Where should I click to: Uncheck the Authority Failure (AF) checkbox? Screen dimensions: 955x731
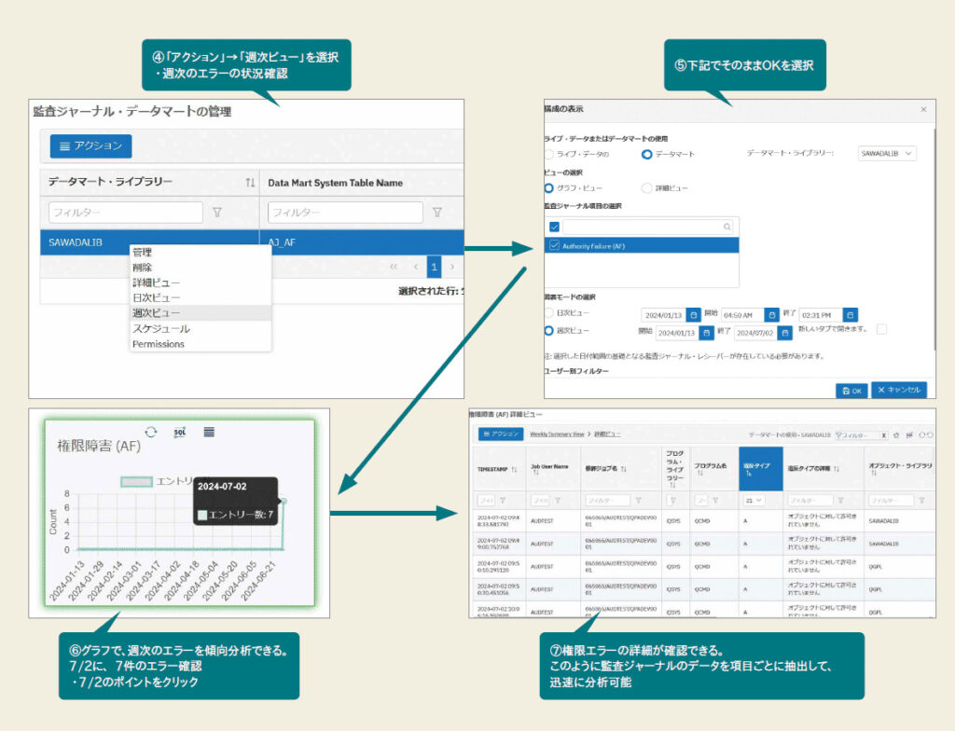click(x=554, y=245)
